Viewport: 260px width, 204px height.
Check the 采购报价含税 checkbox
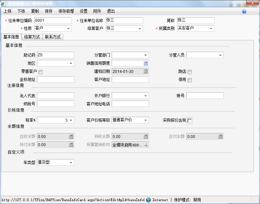tap(190, 120)
